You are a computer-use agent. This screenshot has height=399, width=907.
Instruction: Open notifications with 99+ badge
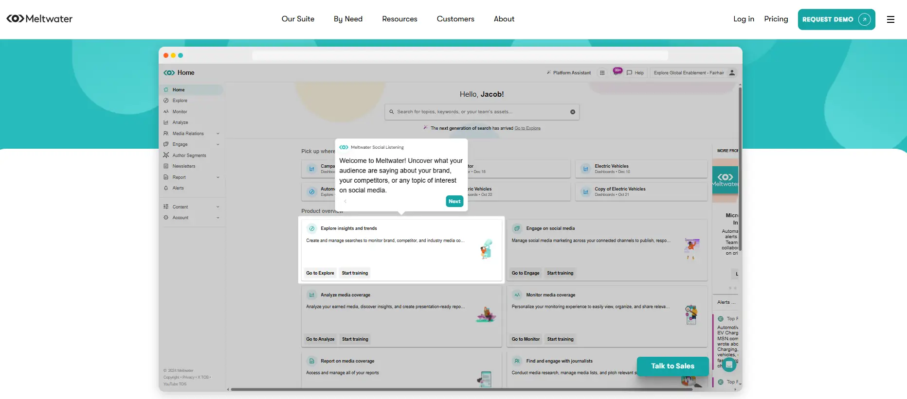coord(617,72)
